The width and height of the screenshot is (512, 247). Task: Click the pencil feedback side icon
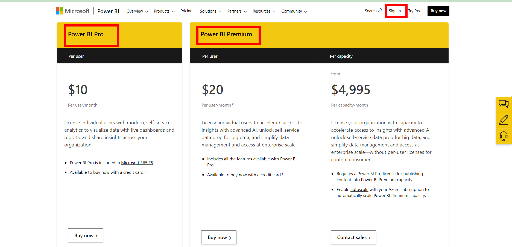pos(504,120)
